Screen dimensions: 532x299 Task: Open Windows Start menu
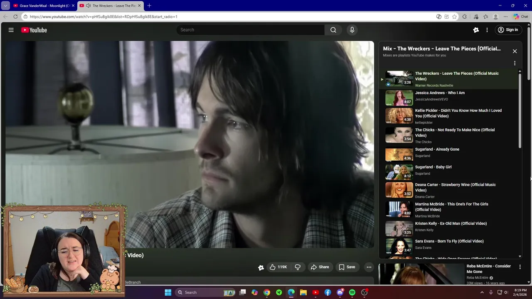point(168,292)
